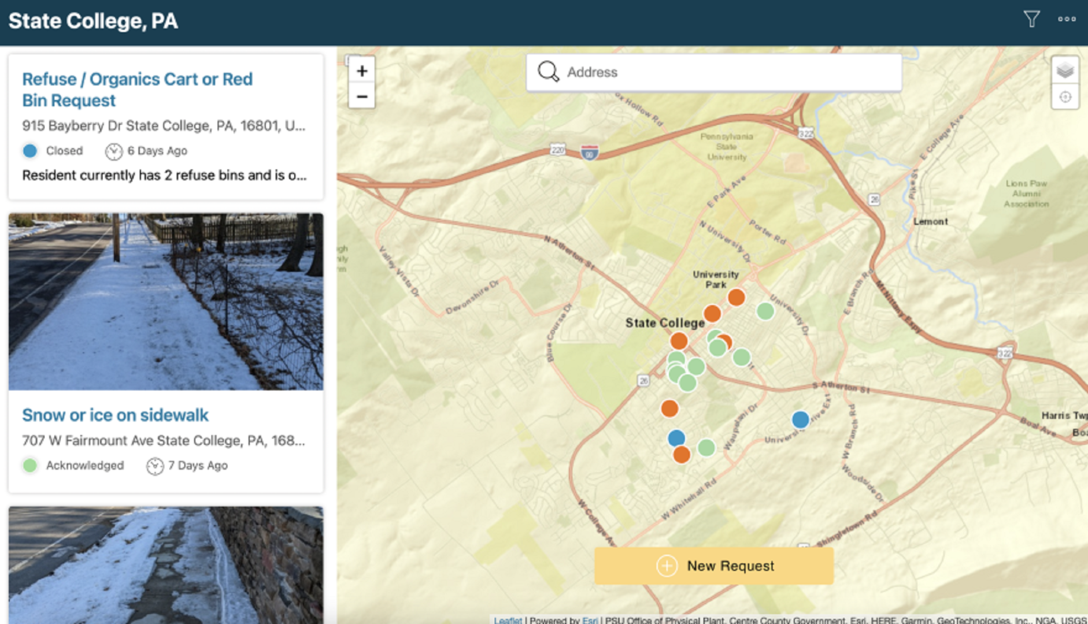Click the magnifier icon in address search
1088x624 pixels.
pos(548,72)
